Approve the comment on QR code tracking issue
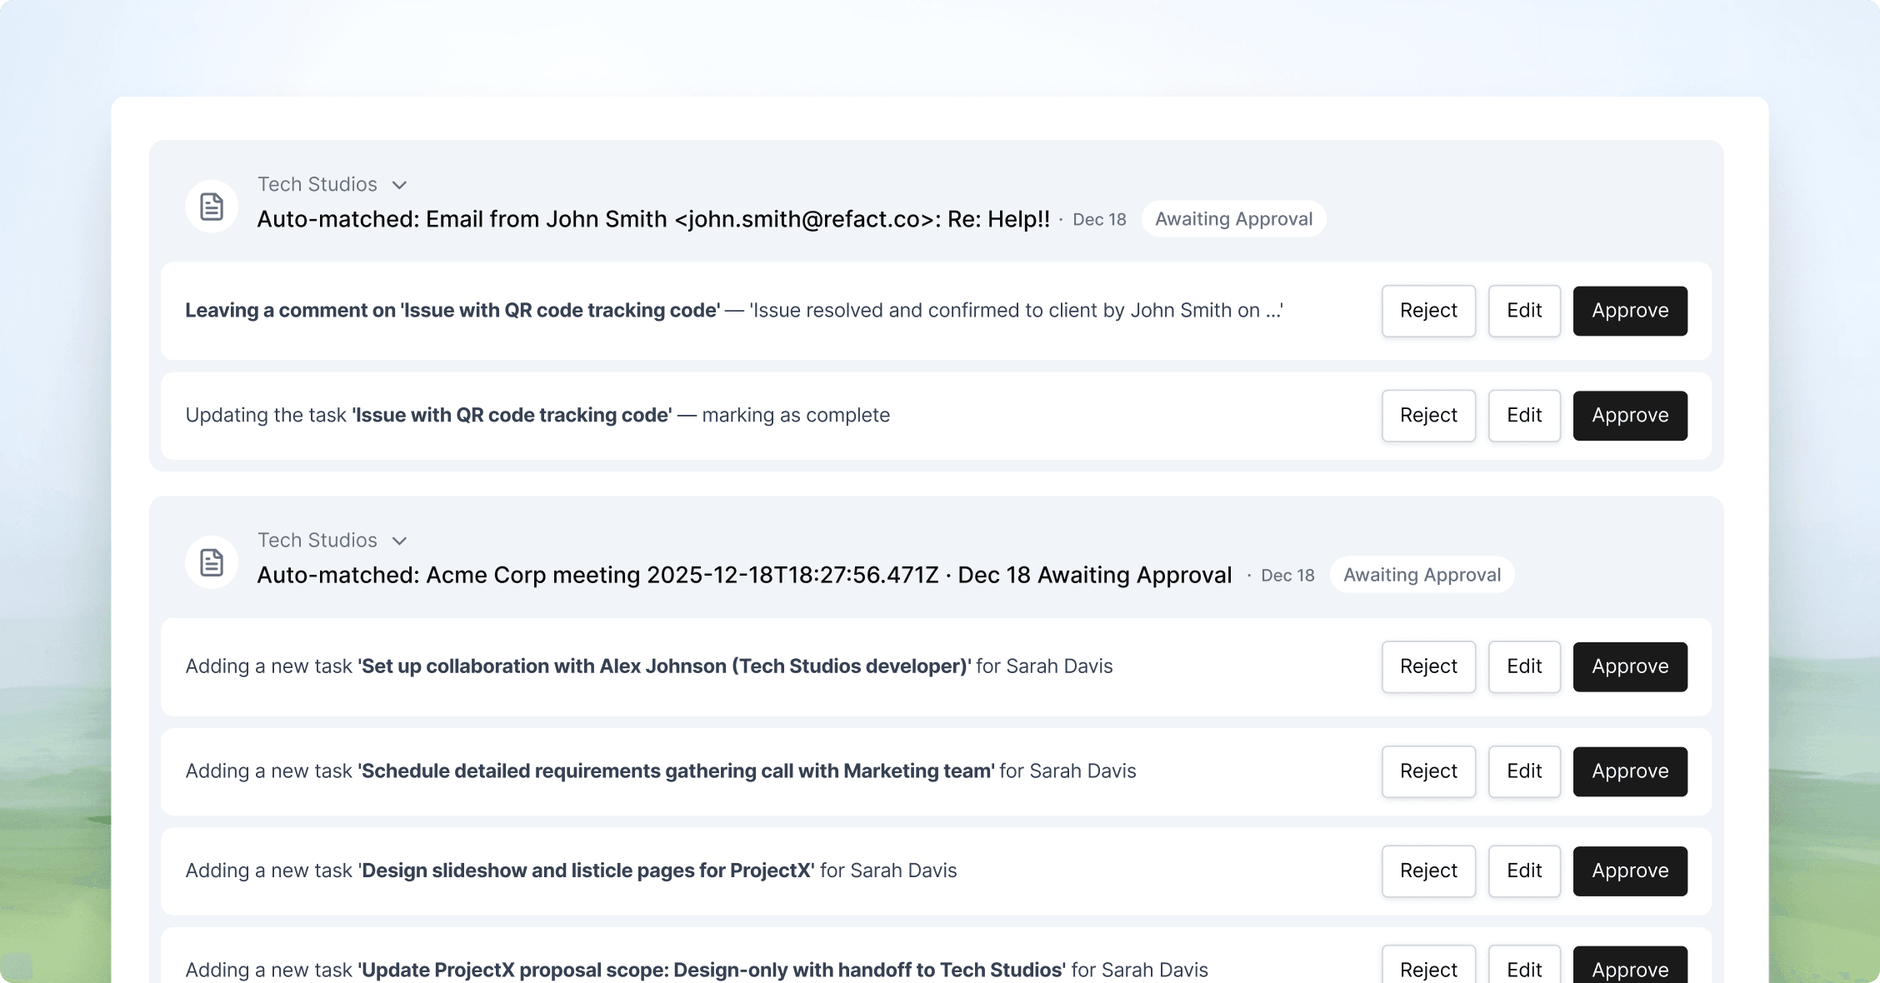1880x983 pixels. [x=1629, y=310]
